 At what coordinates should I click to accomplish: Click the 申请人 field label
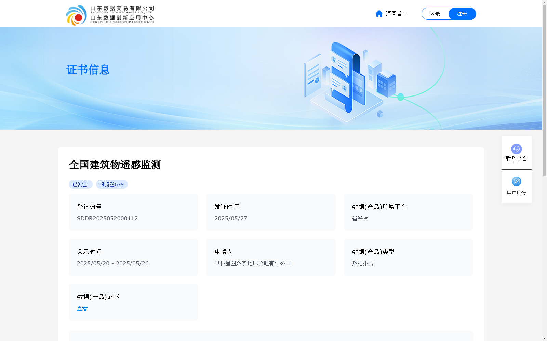click(224, 252)
